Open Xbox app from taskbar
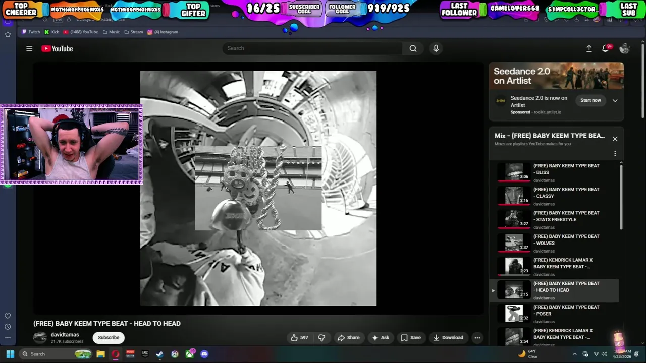Screen dimensions: 646x363 click(x=190, y=354)
